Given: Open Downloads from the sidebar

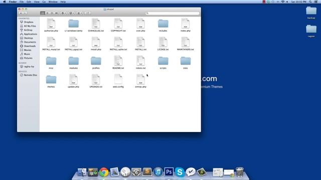Looking at the screenshot, I should pos(28,46).
